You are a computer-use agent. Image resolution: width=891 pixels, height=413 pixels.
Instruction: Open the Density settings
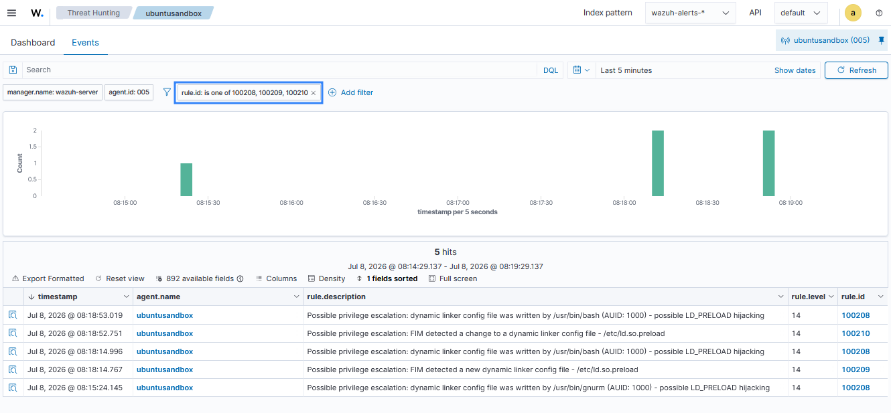pyautogui.click(x=327, y=278)
